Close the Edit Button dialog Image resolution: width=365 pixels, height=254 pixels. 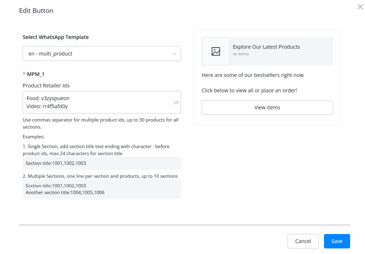(x=360, y=7)
